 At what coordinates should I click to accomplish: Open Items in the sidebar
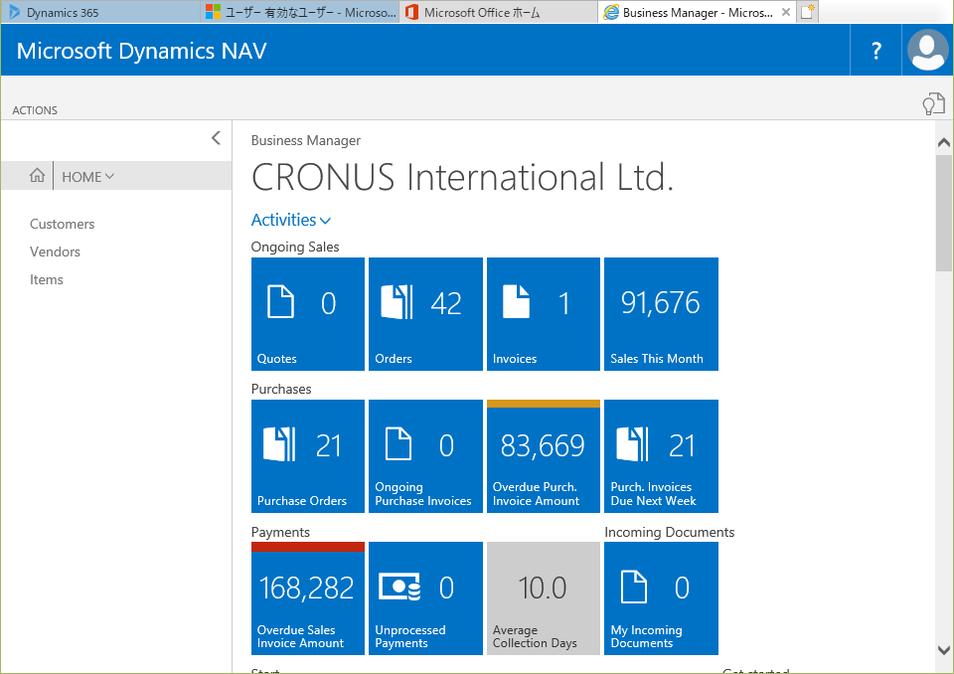click(x=47, y=280)
